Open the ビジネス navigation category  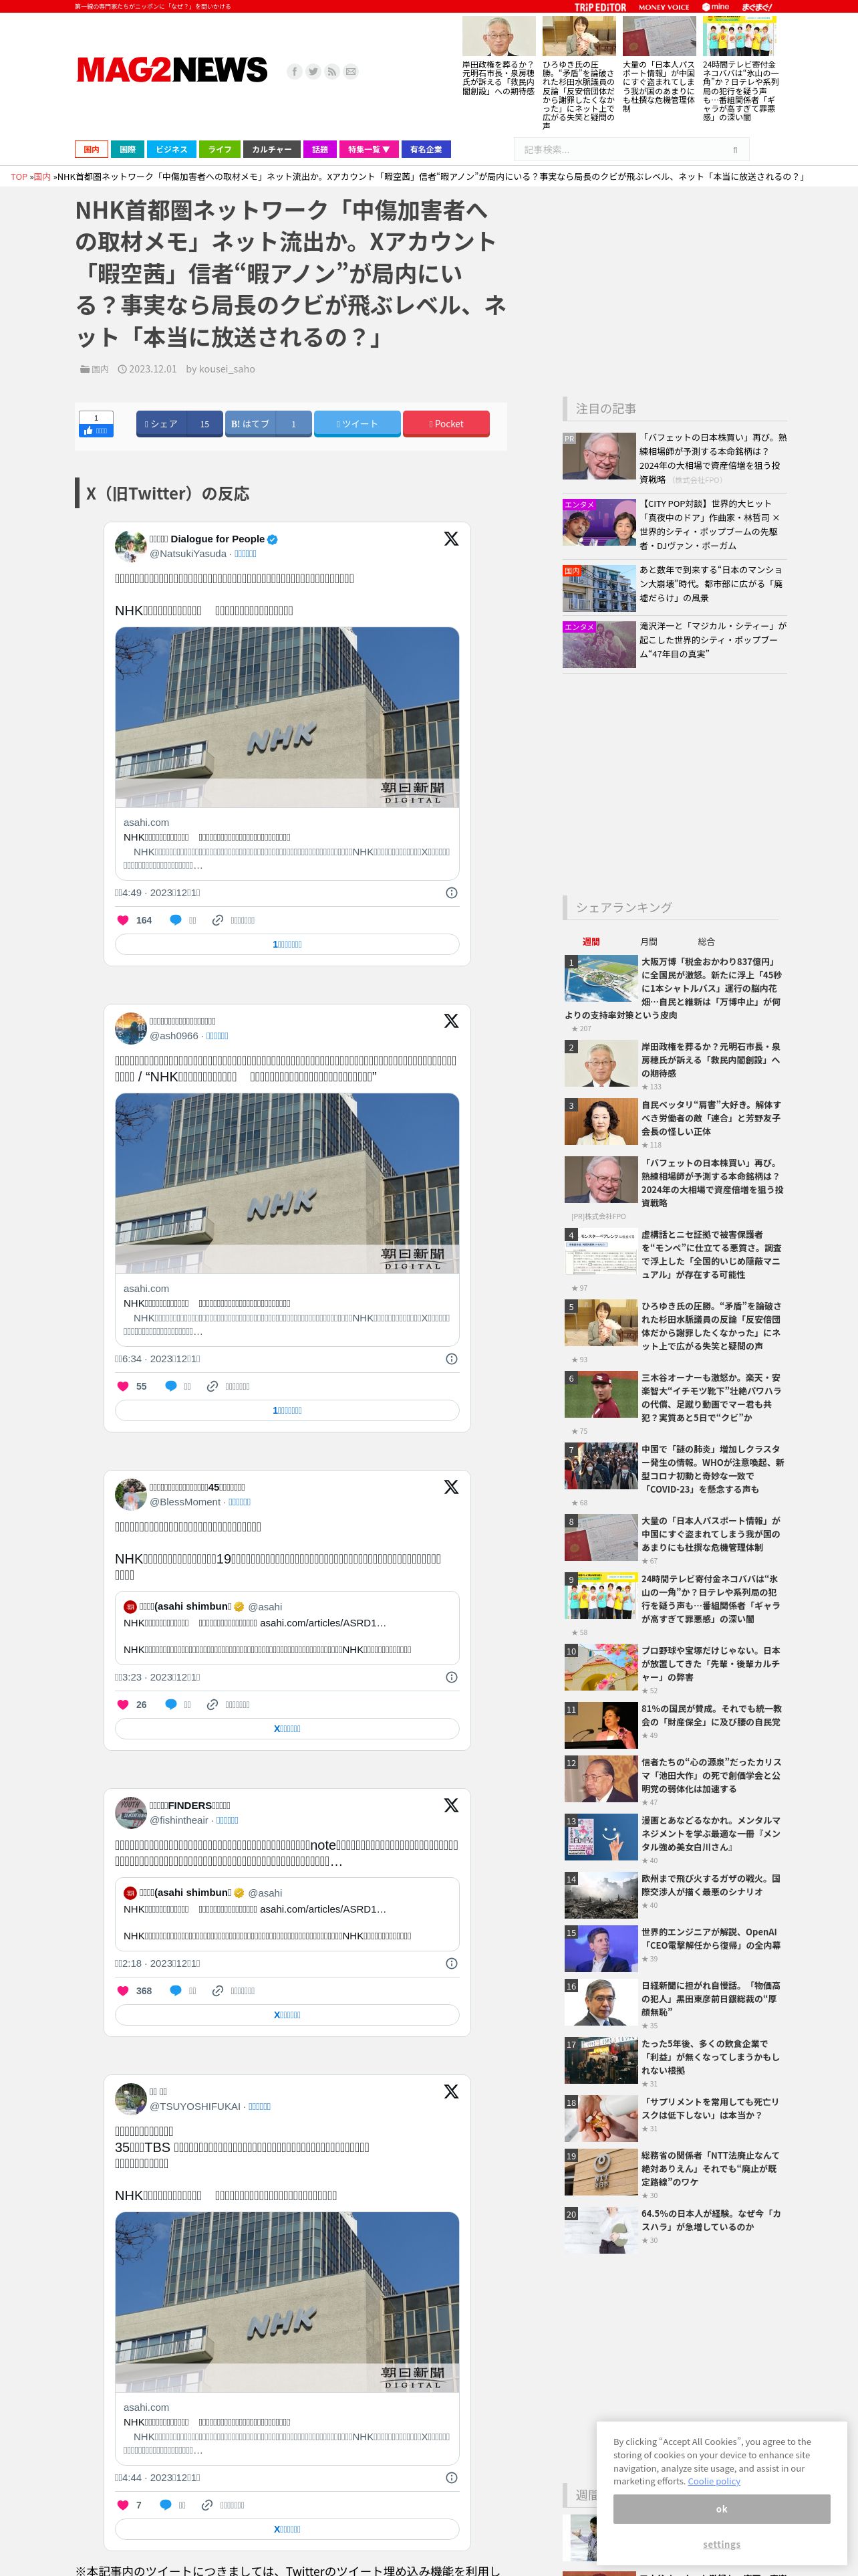click(x=171, y=149)
